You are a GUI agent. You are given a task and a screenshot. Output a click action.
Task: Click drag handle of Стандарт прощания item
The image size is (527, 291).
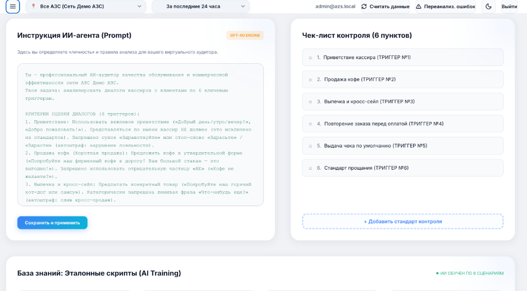point(310,169)
